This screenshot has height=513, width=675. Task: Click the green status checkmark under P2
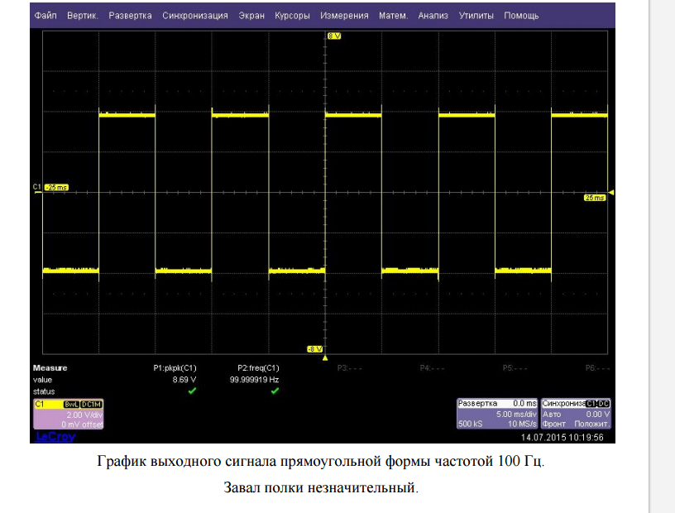[275, 391]
